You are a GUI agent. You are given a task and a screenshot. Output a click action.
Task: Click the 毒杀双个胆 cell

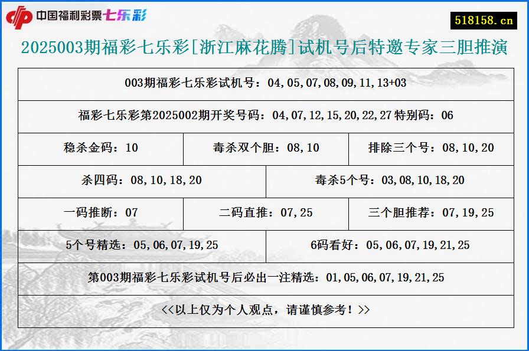tap(266, 149)
